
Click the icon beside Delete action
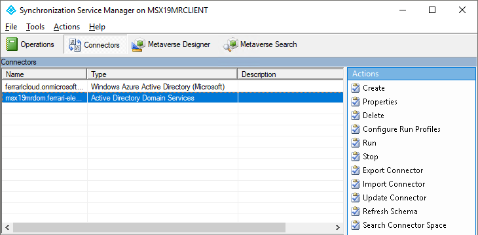coord(356,116)
